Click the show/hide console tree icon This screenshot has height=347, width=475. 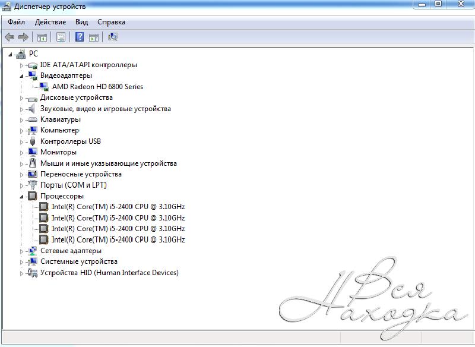point(42,37)
